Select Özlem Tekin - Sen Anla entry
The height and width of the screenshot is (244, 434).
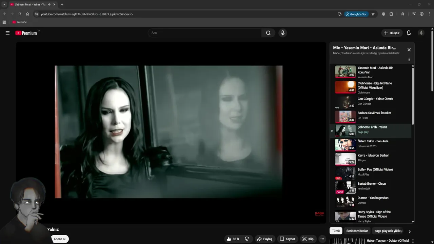point(371,145)
